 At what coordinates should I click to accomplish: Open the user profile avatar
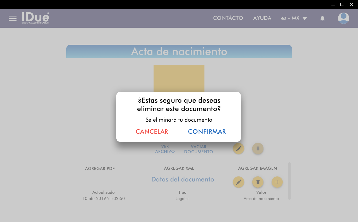tap(343, 18)
